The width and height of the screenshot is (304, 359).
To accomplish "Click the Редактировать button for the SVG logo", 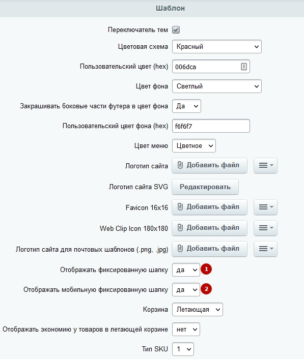I will pos(205,187).
